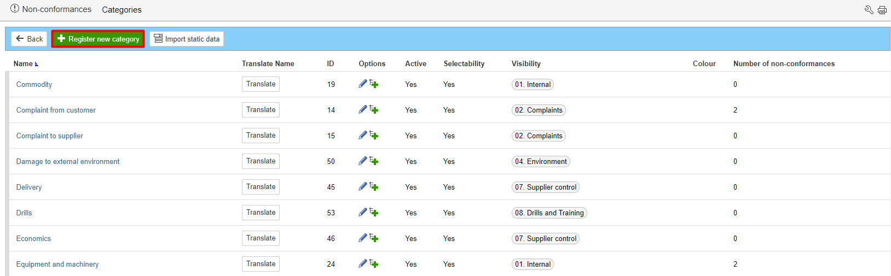Click the 04. Environment visibility tag
The width and height of the screenshot is (891, 276).
[541, 161]
